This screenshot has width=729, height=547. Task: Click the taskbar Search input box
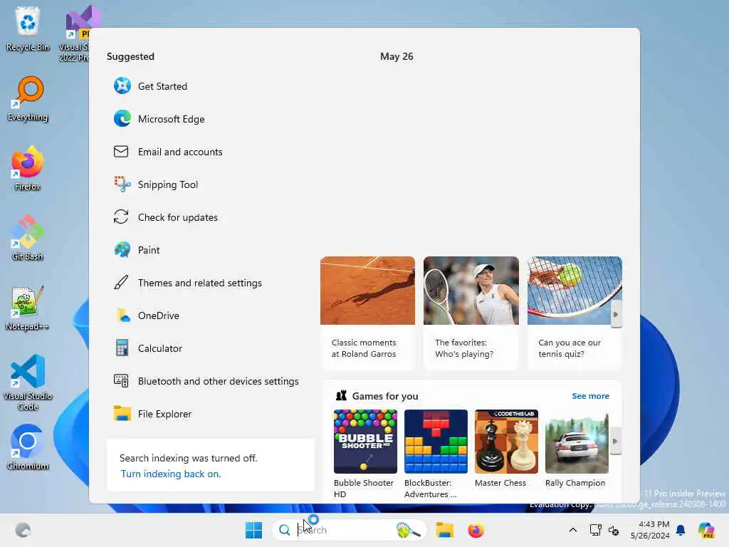point(349,530)
